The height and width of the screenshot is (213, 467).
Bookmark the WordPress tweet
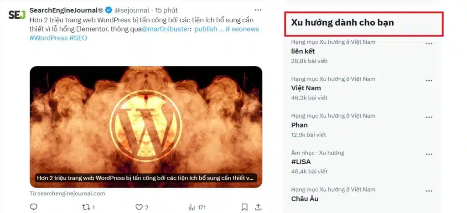click(244, 207)
